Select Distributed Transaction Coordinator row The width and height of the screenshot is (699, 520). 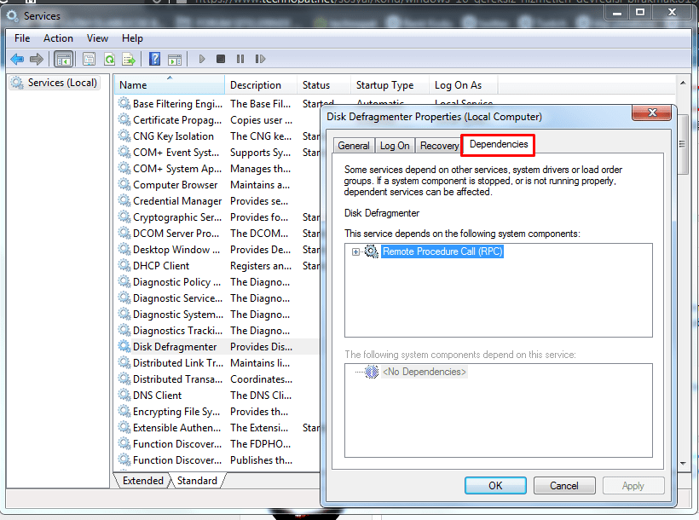point(217,379)
